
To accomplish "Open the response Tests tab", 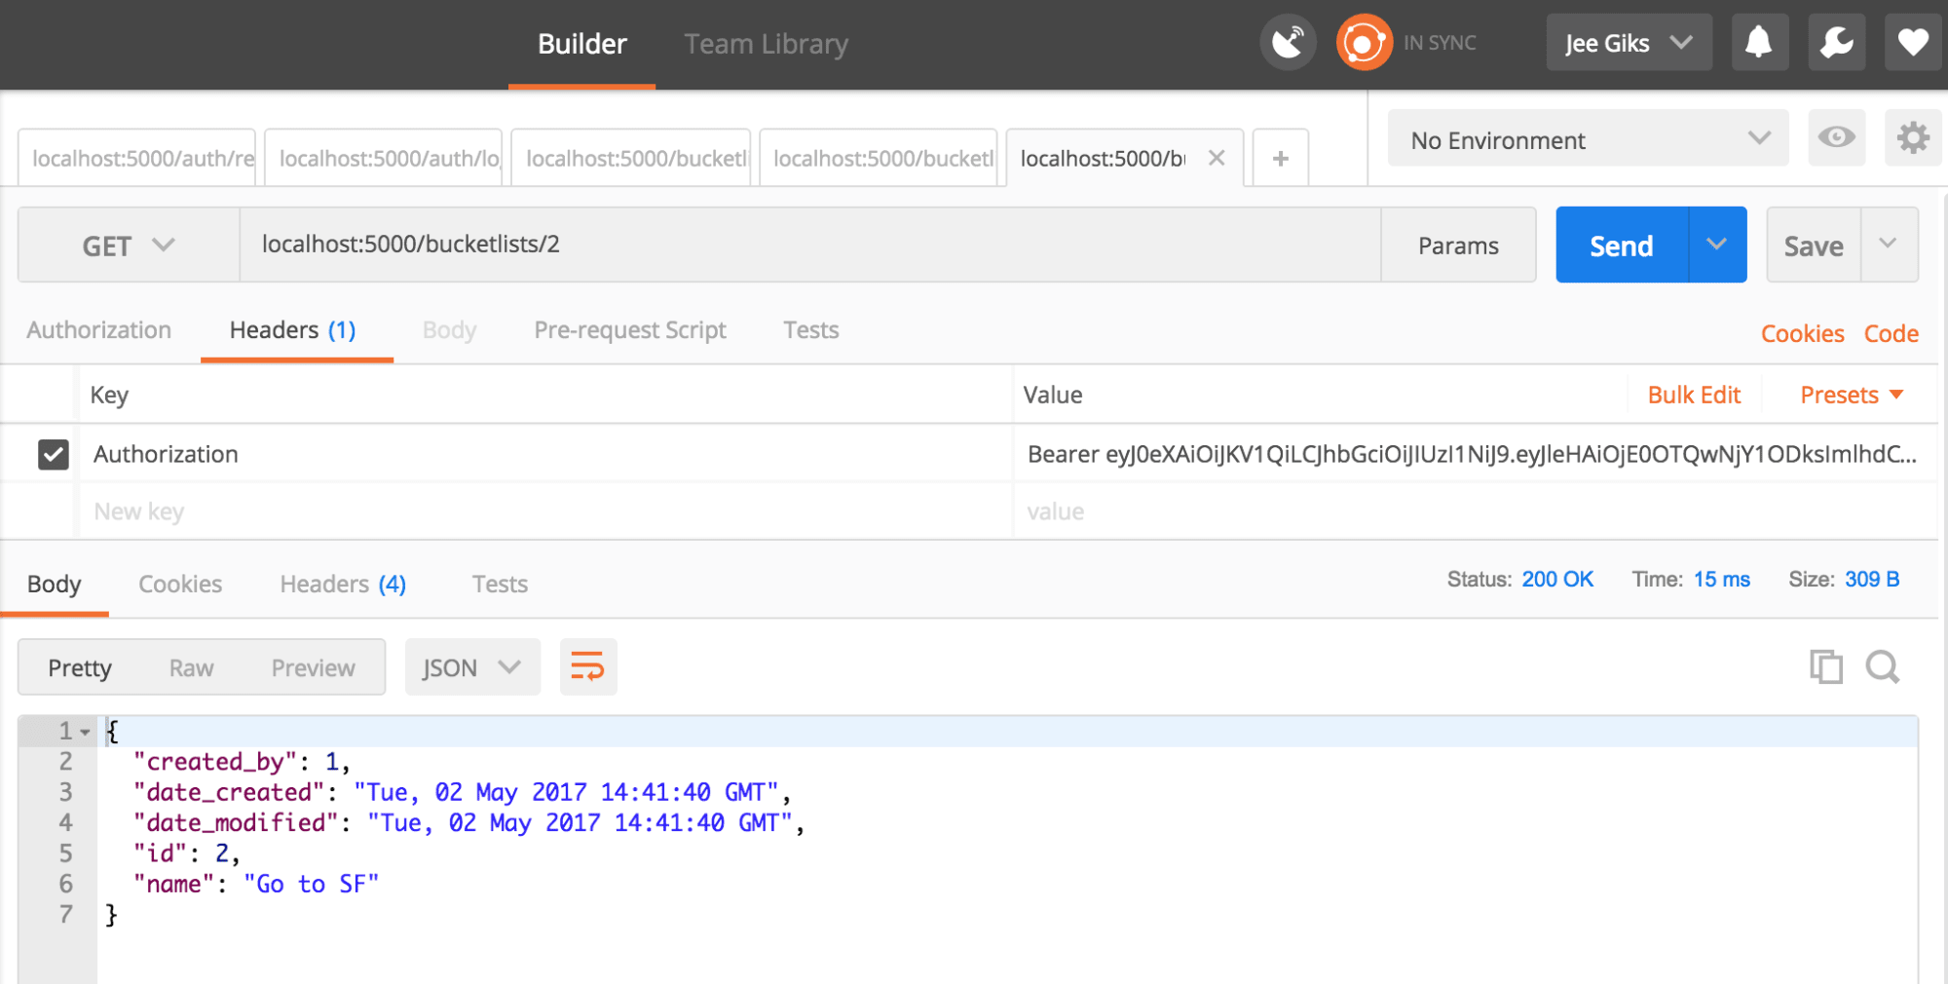I will [500, 584].
